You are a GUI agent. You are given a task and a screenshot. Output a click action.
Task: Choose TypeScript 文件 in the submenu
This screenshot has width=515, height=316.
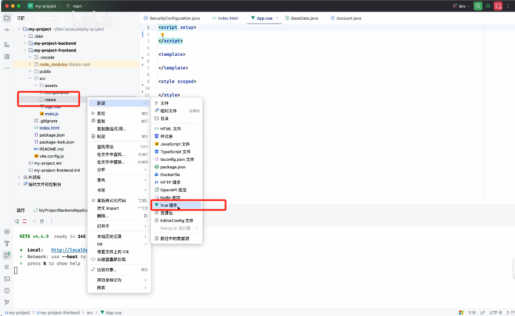(x=176, y=151)
